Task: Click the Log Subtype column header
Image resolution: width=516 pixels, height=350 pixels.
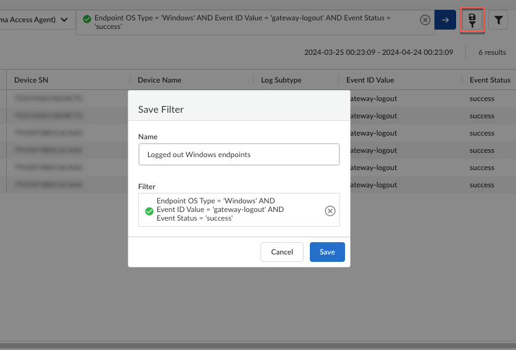Action: (281, 80)
